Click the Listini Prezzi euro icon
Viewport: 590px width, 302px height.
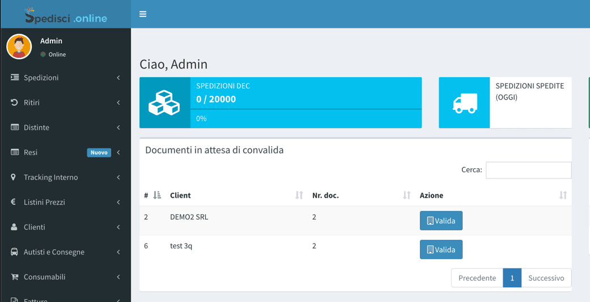(14, 202)
